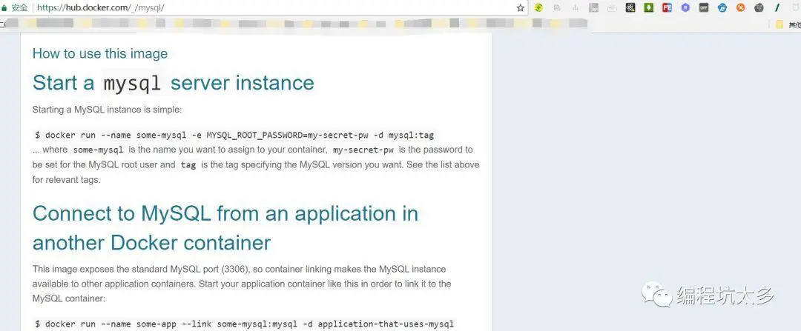
Task: Click the 'Start a mysql server instance' heading
Action: coord(173,83)
